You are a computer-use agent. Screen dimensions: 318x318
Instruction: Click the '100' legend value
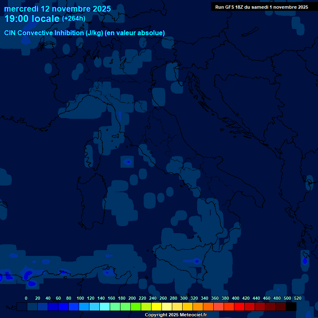[80, 298]
